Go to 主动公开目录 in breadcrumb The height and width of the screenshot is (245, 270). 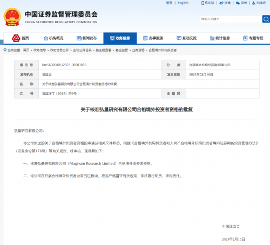click(82, 50)
